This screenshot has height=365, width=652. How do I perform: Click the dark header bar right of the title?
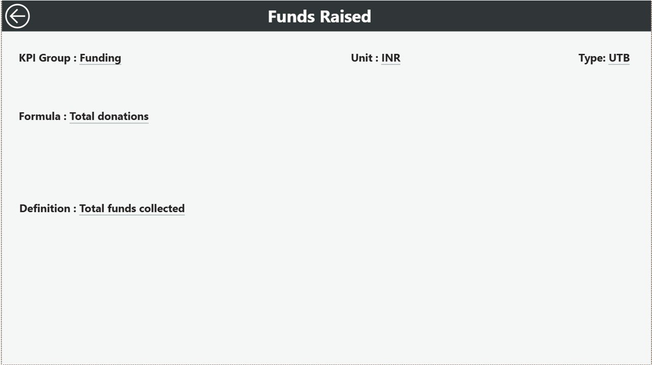point(509,16)
